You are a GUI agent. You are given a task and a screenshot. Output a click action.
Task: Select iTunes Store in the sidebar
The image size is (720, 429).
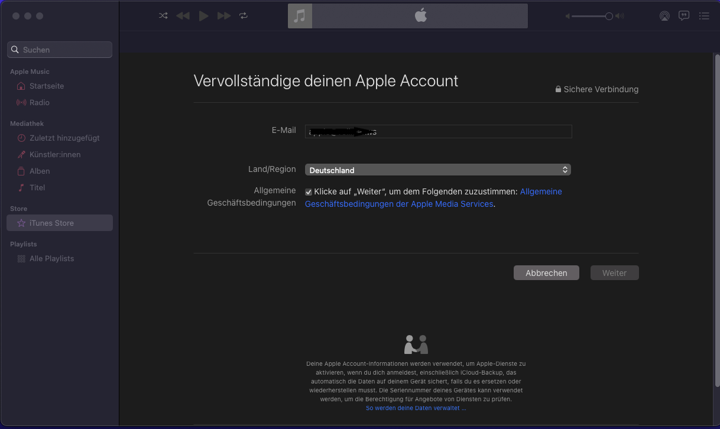pos(59,223)
